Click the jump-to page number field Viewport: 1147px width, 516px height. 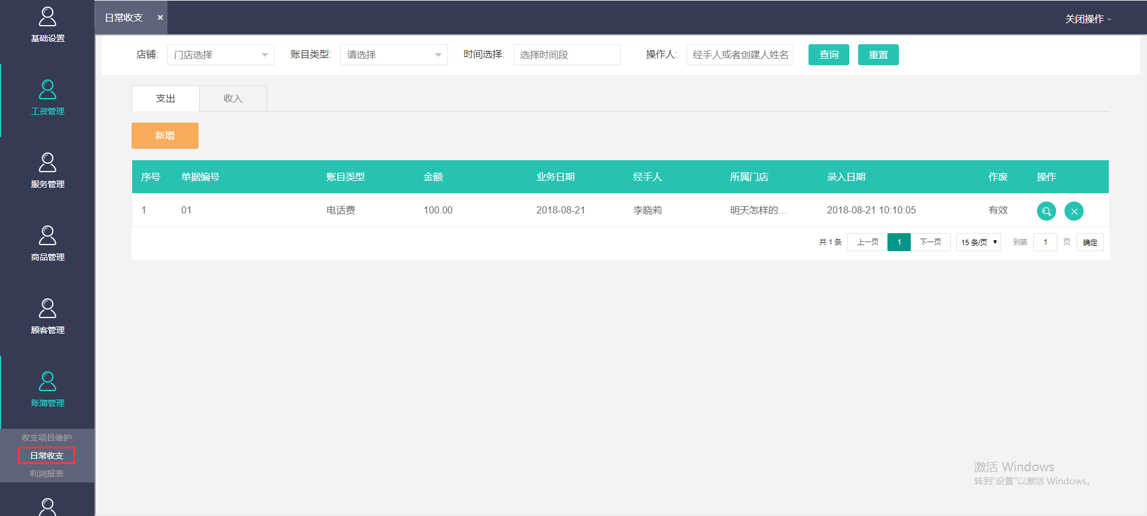[x=1045, y=242]
